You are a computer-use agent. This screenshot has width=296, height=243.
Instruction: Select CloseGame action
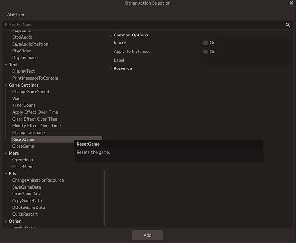click(23, 146)
